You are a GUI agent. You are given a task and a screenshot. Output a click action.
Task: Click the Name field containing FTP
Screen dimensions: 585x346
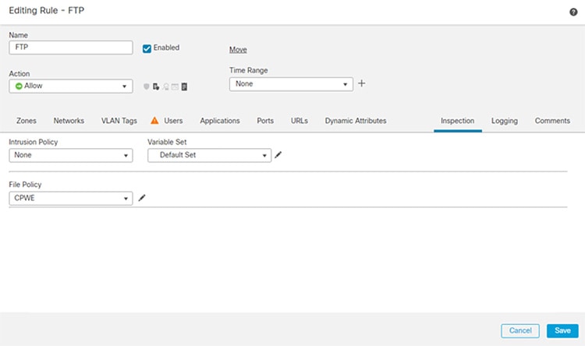pyautogui.click(x=71, y=48)
